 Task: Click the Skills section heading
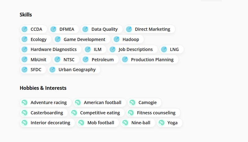click(26, 15)
